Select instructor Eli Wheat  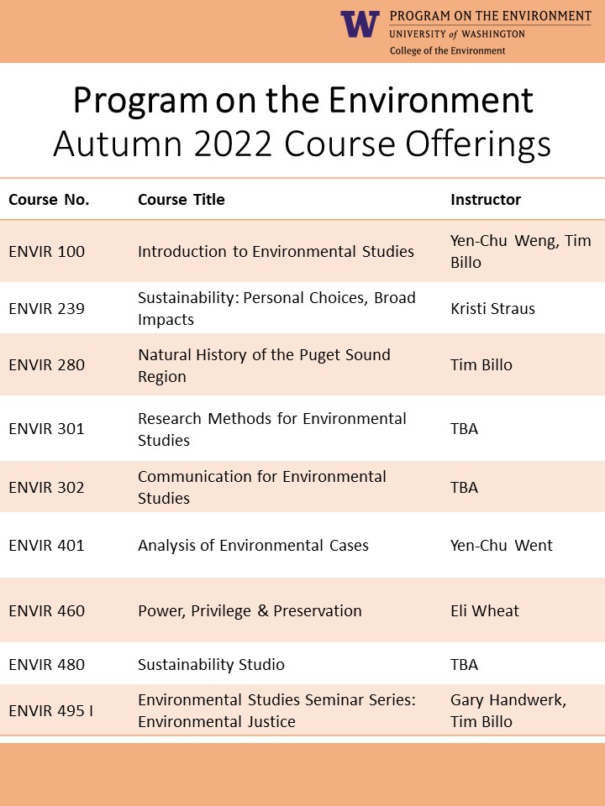pyautogui.click(x=485, y=610)
